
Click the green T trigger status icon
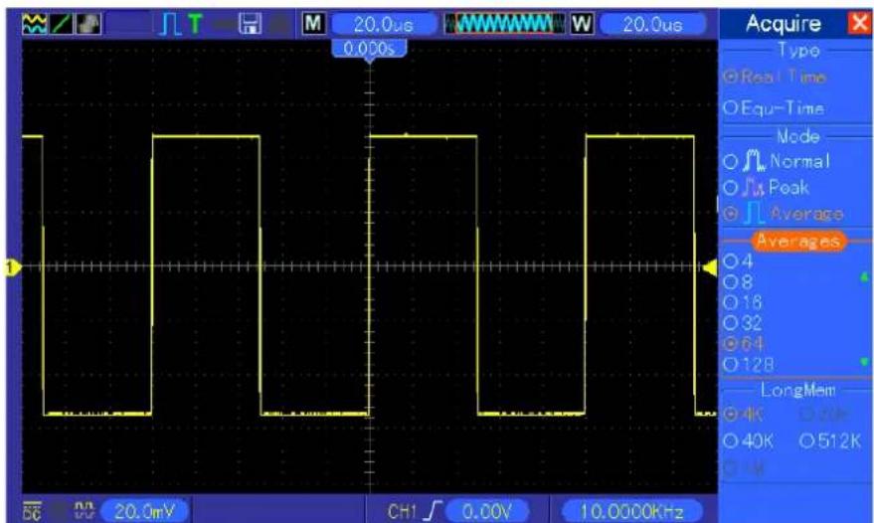click(195, 24)
